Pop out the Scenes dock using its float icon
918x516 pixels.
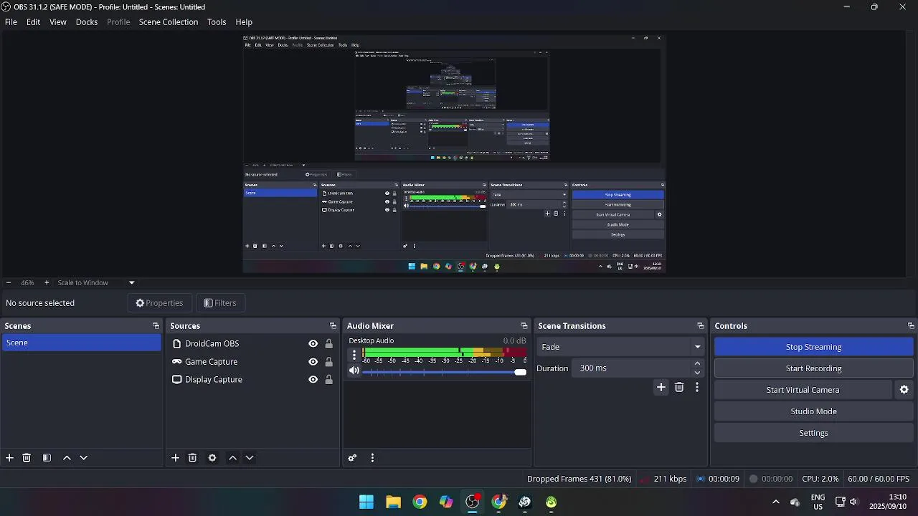pos(156,326)
